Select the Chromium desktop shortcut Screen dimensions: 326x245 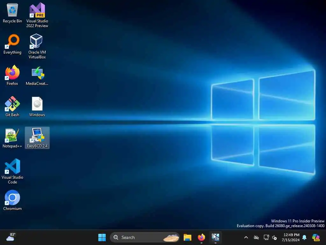(x=12, y=200)
